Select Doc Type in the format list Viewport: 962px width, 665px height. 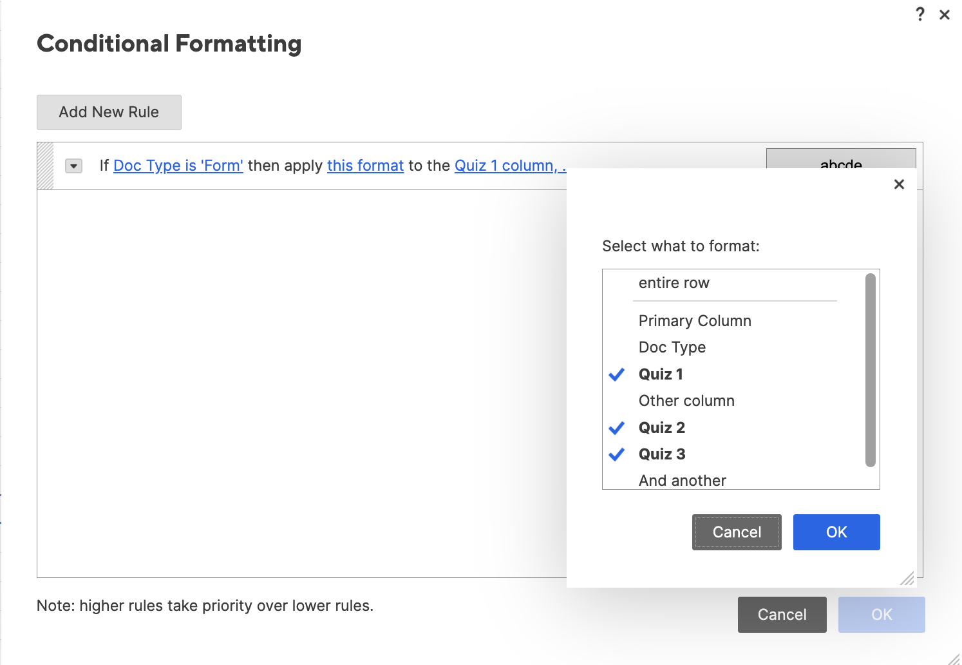click(x=672, y=347)
